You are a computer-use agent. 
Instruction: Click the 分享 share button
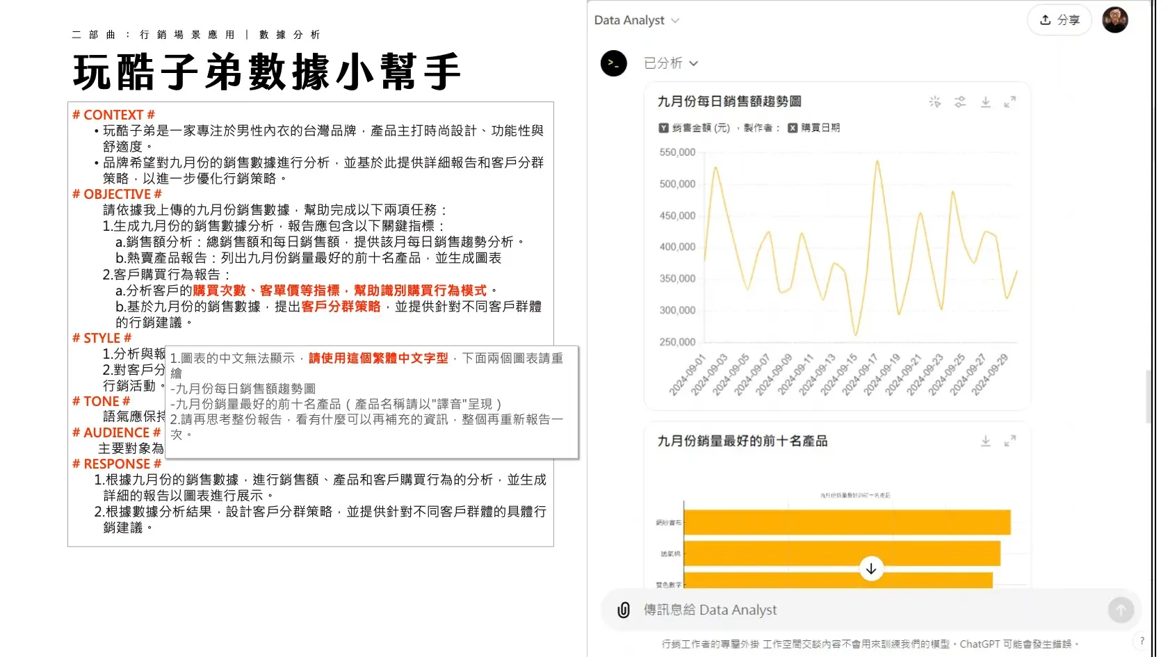pyautogui.click(x=1059, y=20)
